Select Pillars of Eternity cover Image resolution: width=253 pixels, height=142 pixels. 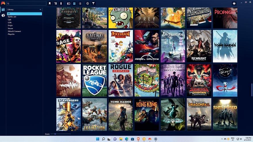point(68,18)
